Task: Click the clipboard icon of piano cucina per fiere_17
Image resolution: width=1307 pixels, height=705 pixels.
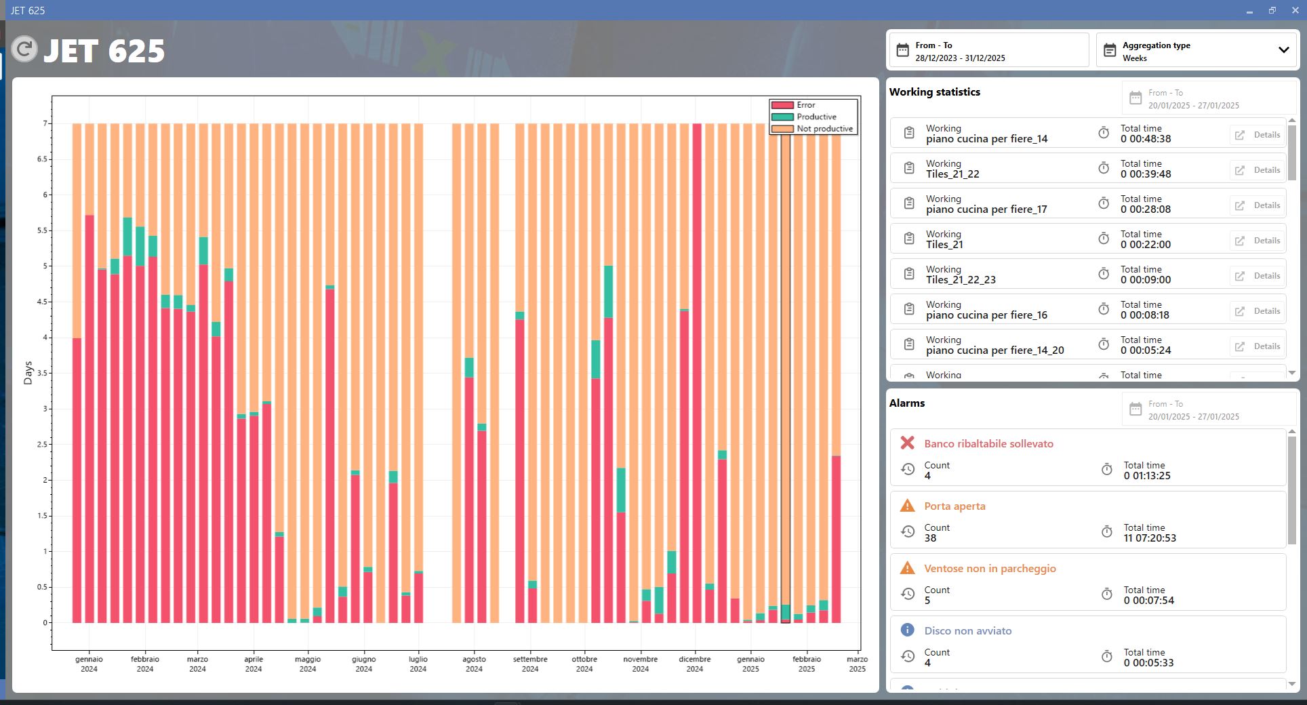Action: point(909,203)
